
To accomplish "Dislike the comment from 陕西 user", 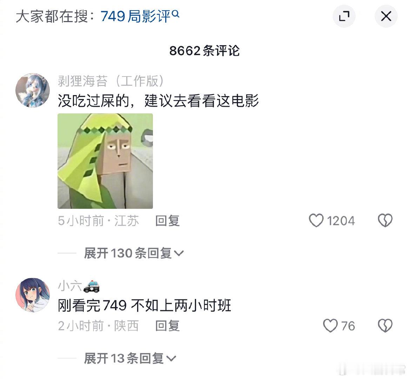I will point(385,326).
